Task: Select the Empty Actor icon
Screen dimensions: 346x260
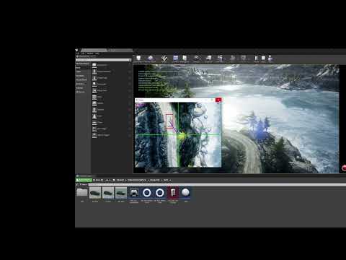Action: click(x=94, y=65)
